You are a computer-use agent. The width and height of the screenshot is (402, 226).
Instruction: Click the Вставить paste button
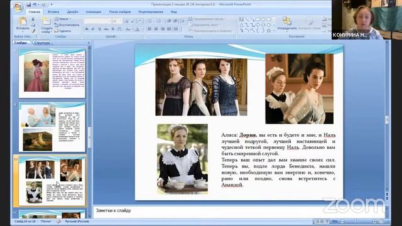(23, 24)
